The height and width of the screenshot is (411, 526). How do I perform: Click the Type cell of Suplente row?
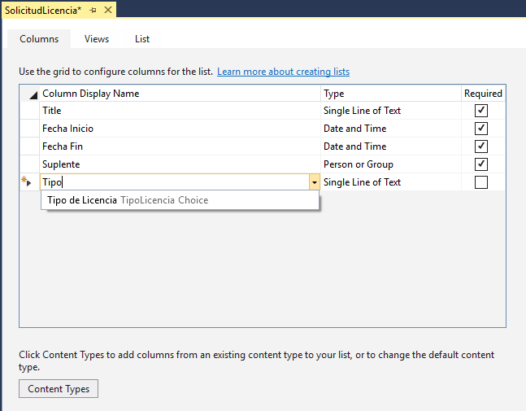(x=390, y=164)
